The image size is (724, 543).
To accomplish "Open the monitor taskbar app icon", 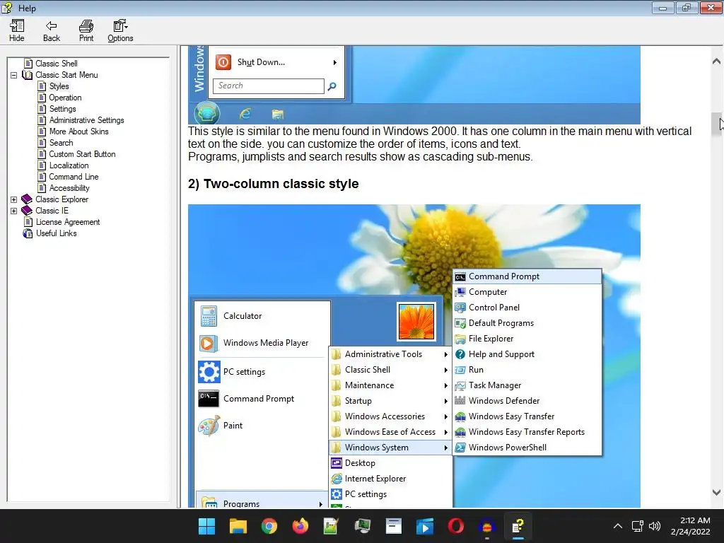I will (363, 526).
